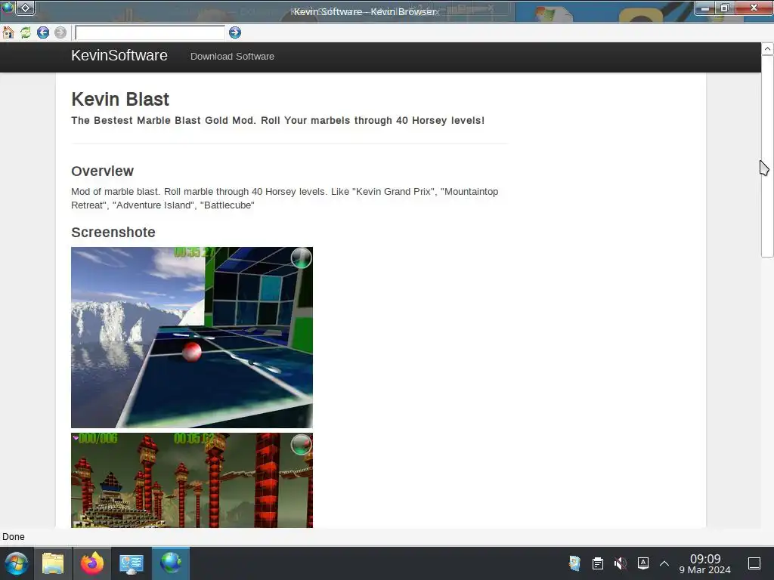The image size is (774, 580).
Task: Expand hidden tray icons chevron
Action: pyautogui.click(x=664, y=563)
